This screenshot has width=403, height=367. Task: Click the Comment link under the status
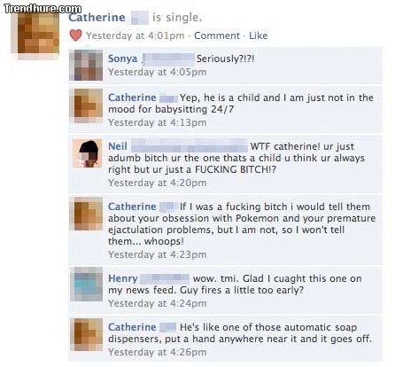pos(217,35)
